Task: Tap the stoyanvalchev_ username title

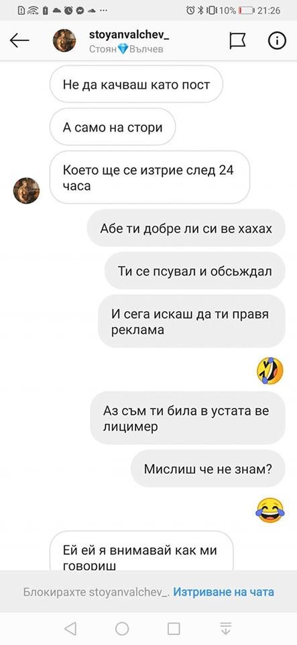Action: 129,36
